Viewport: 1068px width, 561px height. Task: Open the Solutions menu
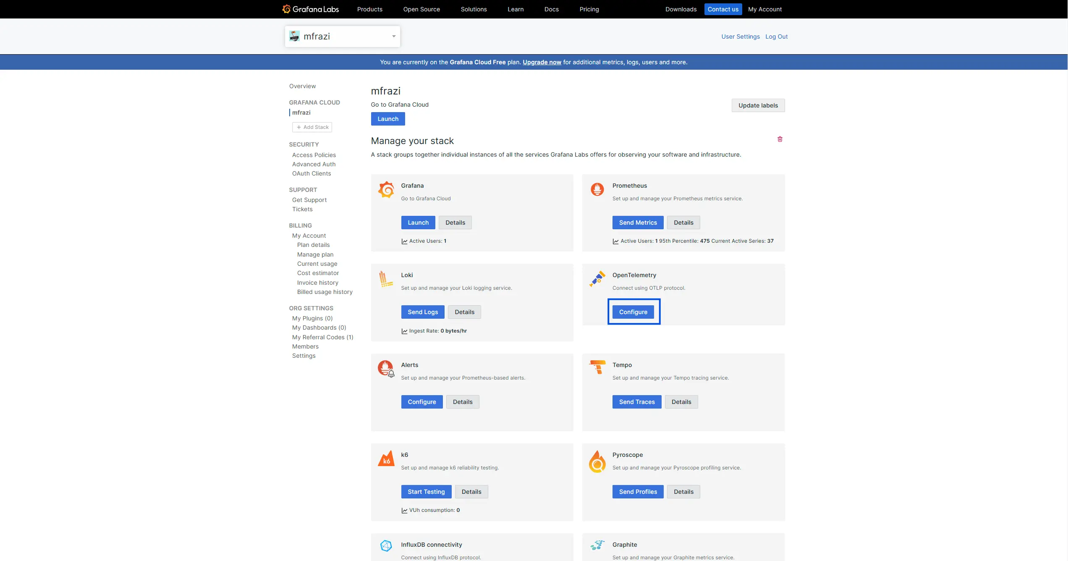pos(474,9)
